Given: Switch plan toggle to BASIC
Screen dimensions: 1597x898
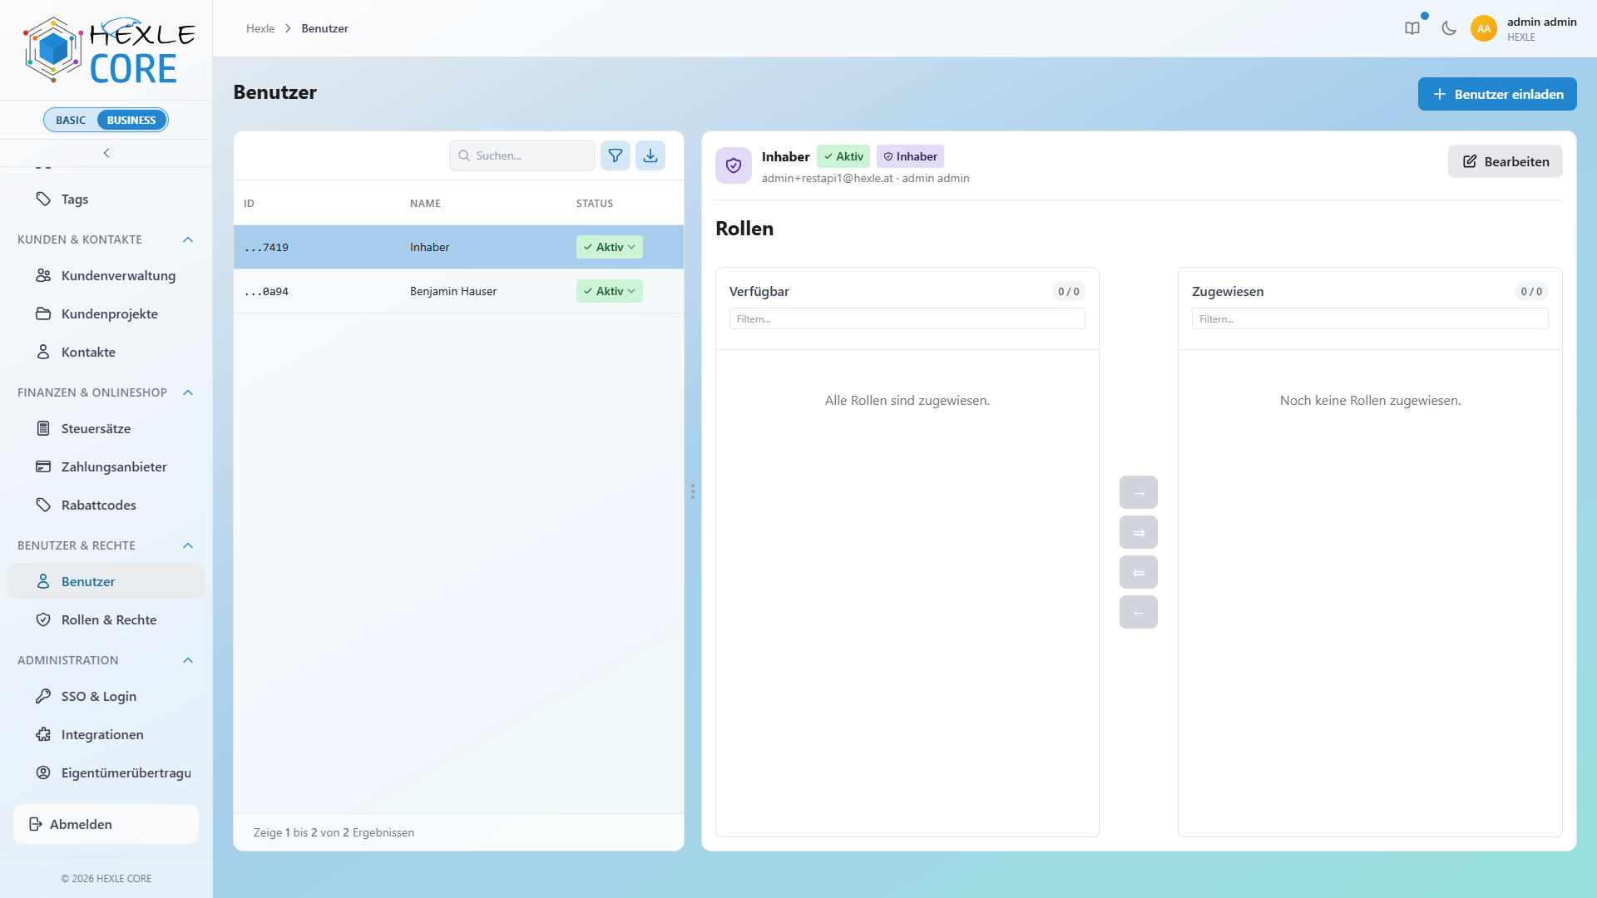Looking at the screenshot, I should [x=71, y=120].
